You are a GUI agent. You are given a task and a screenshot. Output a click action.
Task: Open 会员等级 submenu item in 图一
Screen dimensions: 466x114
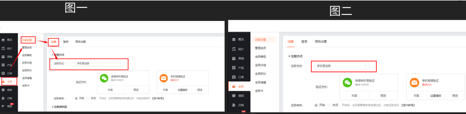click(x=27, y=55)
